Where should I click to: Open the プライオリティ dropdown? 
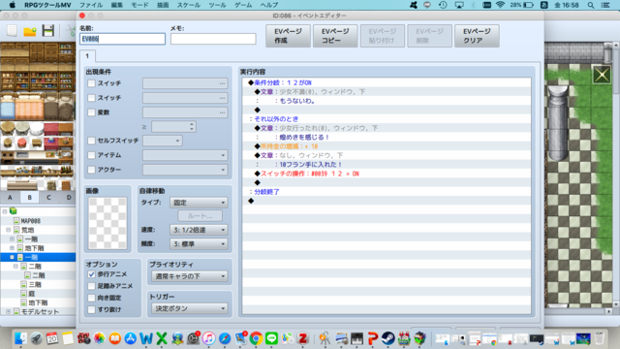click(190, 276)
